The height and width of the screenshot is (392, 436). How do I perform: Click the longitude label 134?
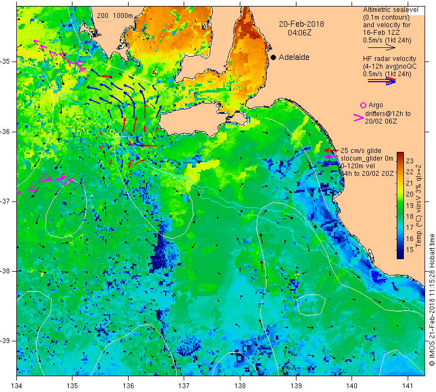pos(17,385)
